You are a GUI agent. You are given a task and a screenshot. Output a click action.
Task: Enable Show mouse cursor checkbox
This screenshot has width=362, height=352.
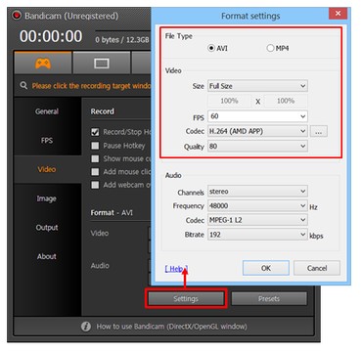tap(95, 158)
